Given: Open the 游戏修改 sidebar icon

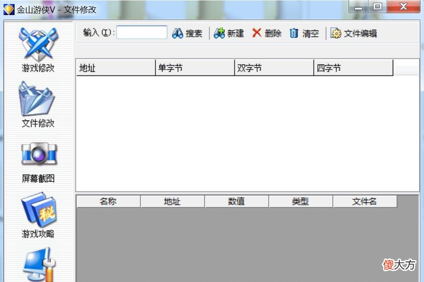Looking at the screenshot, I should point(38,50).
